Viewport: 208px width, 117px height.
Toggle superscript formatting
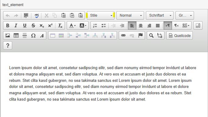click(50, 25)
